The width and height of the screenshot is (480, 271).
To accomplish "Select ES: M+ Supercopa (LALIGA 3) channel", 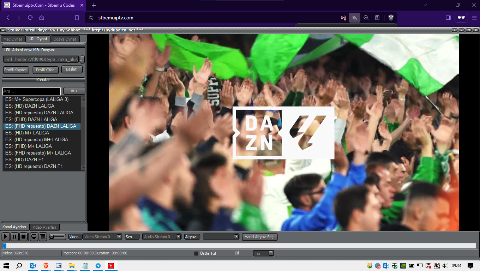I will click(x=42, y=100).
